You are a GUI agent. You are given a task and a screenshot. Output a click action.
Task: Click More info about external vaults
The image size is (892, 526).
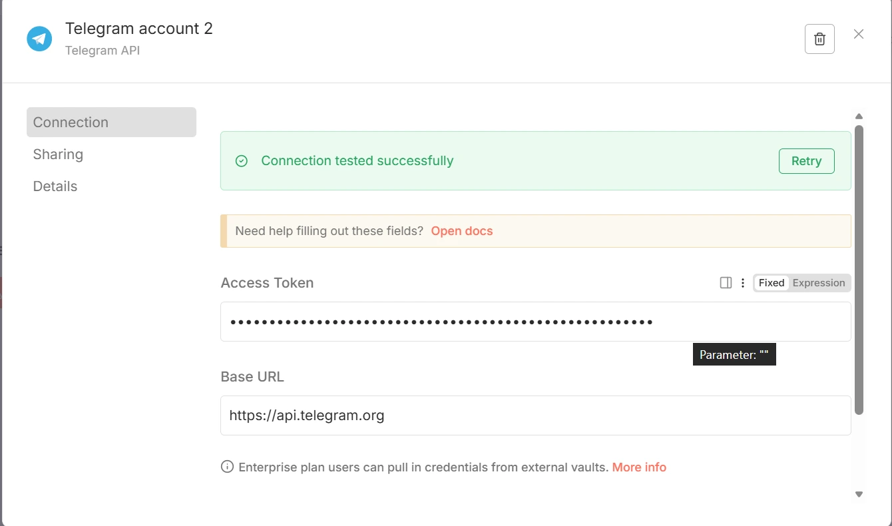click(638, 467)
